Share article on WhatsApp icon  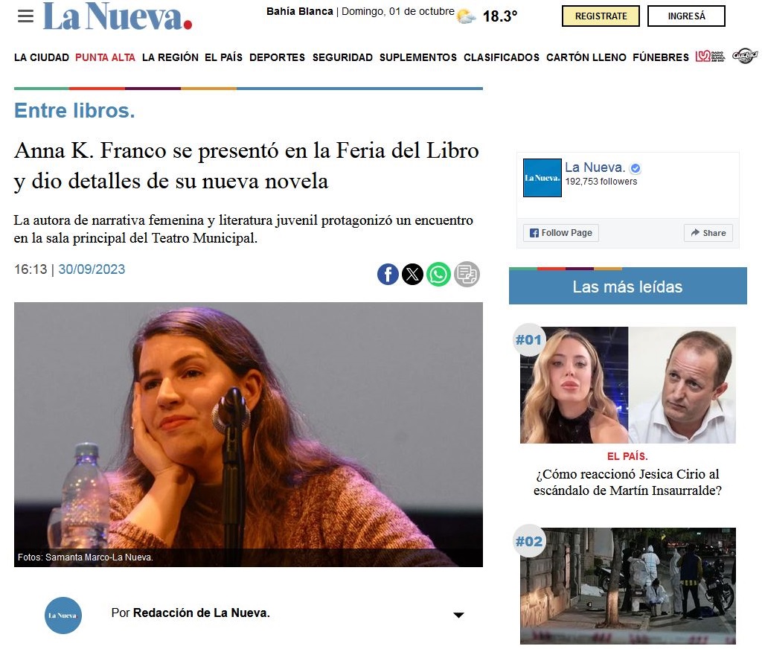438,274
